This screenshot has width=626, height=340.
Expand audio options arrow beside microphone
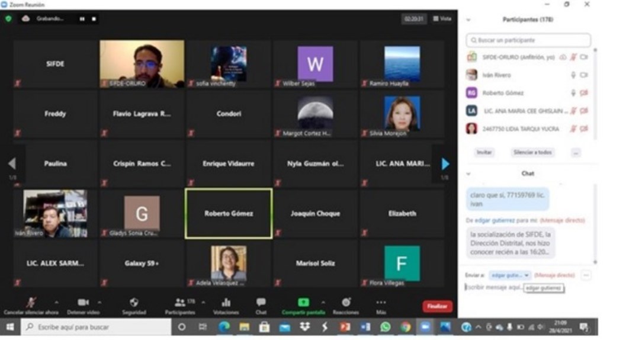pos(56,302)
